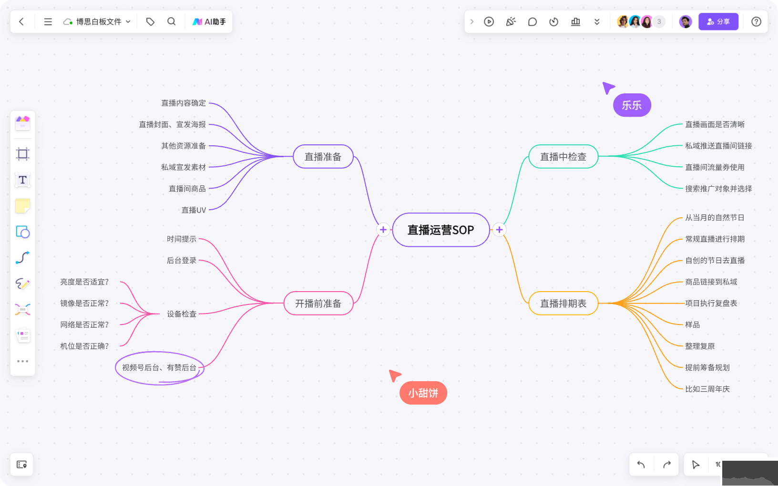Select the mind map tool
This screenshot has width=778, height=486.
[x=22, y=310]
